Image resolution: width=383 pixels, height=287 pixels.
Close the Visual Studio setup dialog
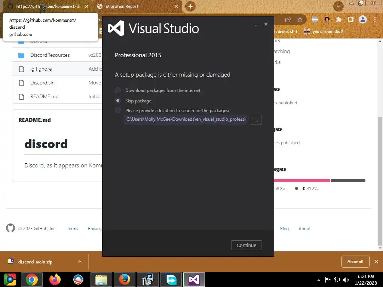[x=266, y=24]
